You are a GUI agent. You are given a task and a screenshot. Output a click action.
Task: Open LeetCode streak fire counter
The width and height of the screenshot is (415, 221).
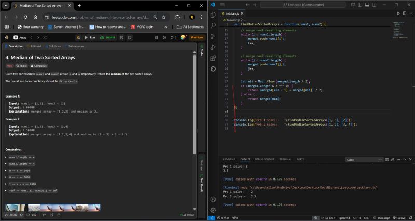tap(173, 37)
